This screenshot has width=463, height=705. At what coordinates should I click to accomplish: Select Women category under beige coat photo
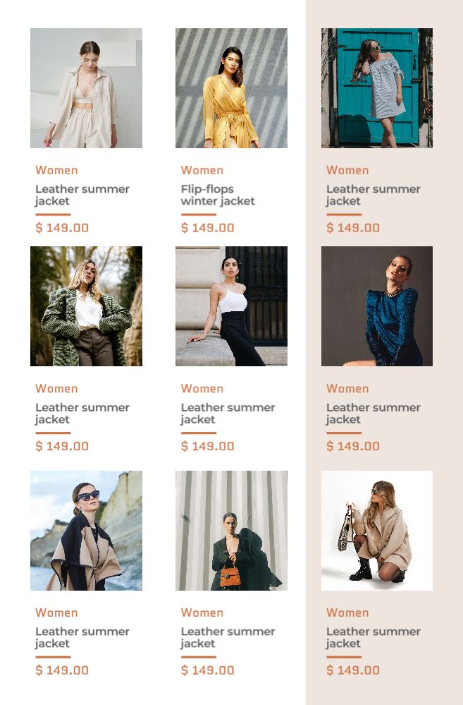click(347, 613)
